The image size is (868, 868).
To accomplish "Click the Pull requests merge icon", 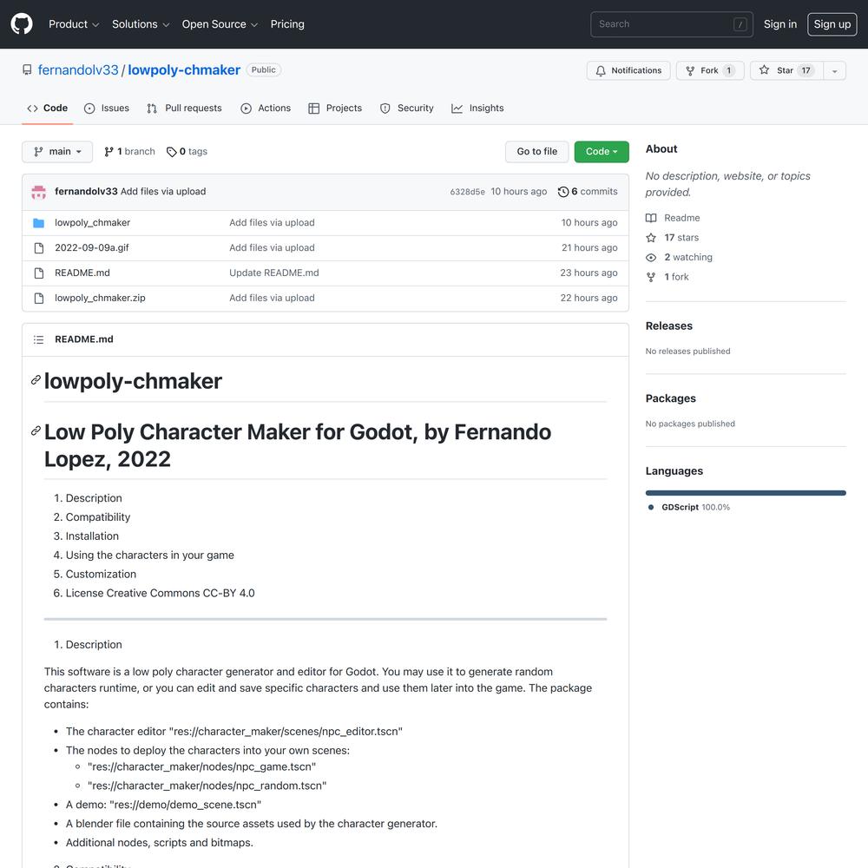I will tap(152, 108).
